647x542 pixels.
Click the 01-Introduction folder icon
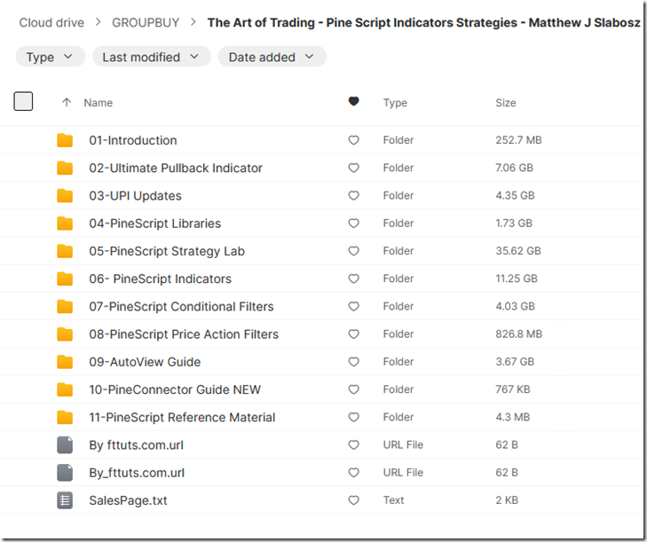65,140
